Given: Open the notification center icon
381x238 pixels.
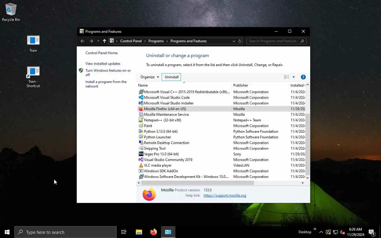Looking at the screenshot, I should [x=371, y=232].
